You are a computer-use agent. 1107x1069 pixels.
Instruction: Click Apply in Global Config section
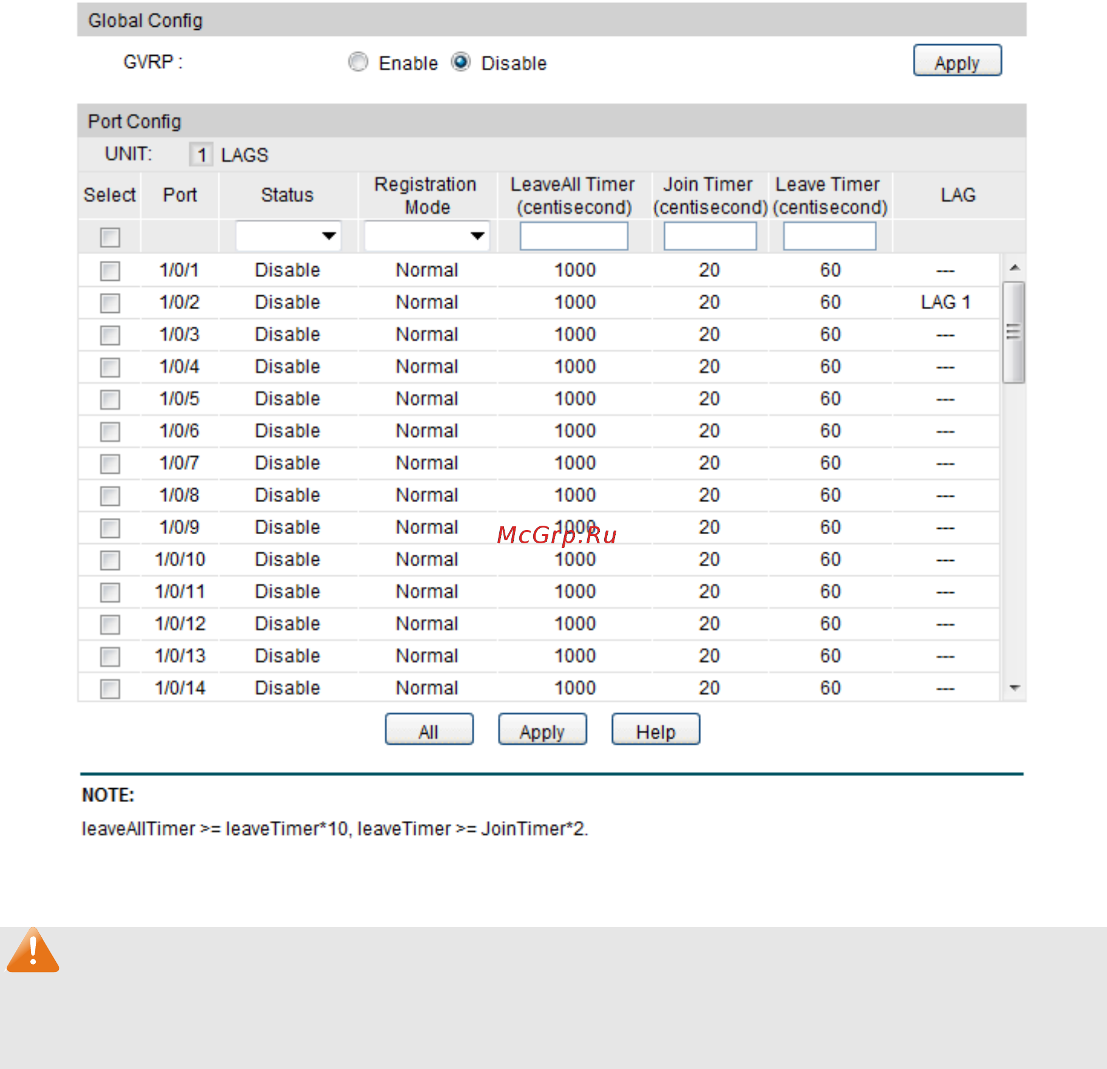point(957,61)
